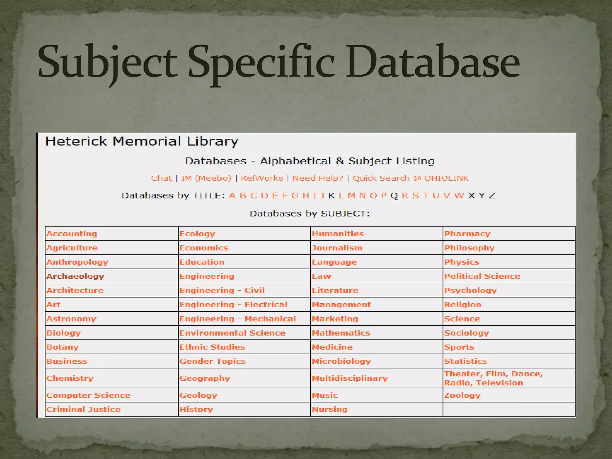612x459 pixels.
Task: Select Engineering - Civil subject
Action: (222, 290)
